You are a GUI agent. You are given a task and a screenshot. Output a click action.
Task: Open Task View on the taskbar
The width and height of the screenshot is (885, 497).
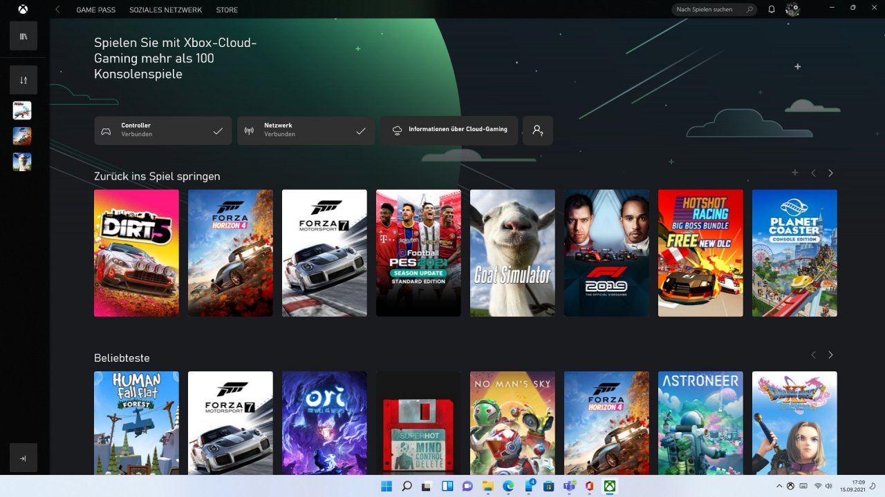click(x=427, y=486)
